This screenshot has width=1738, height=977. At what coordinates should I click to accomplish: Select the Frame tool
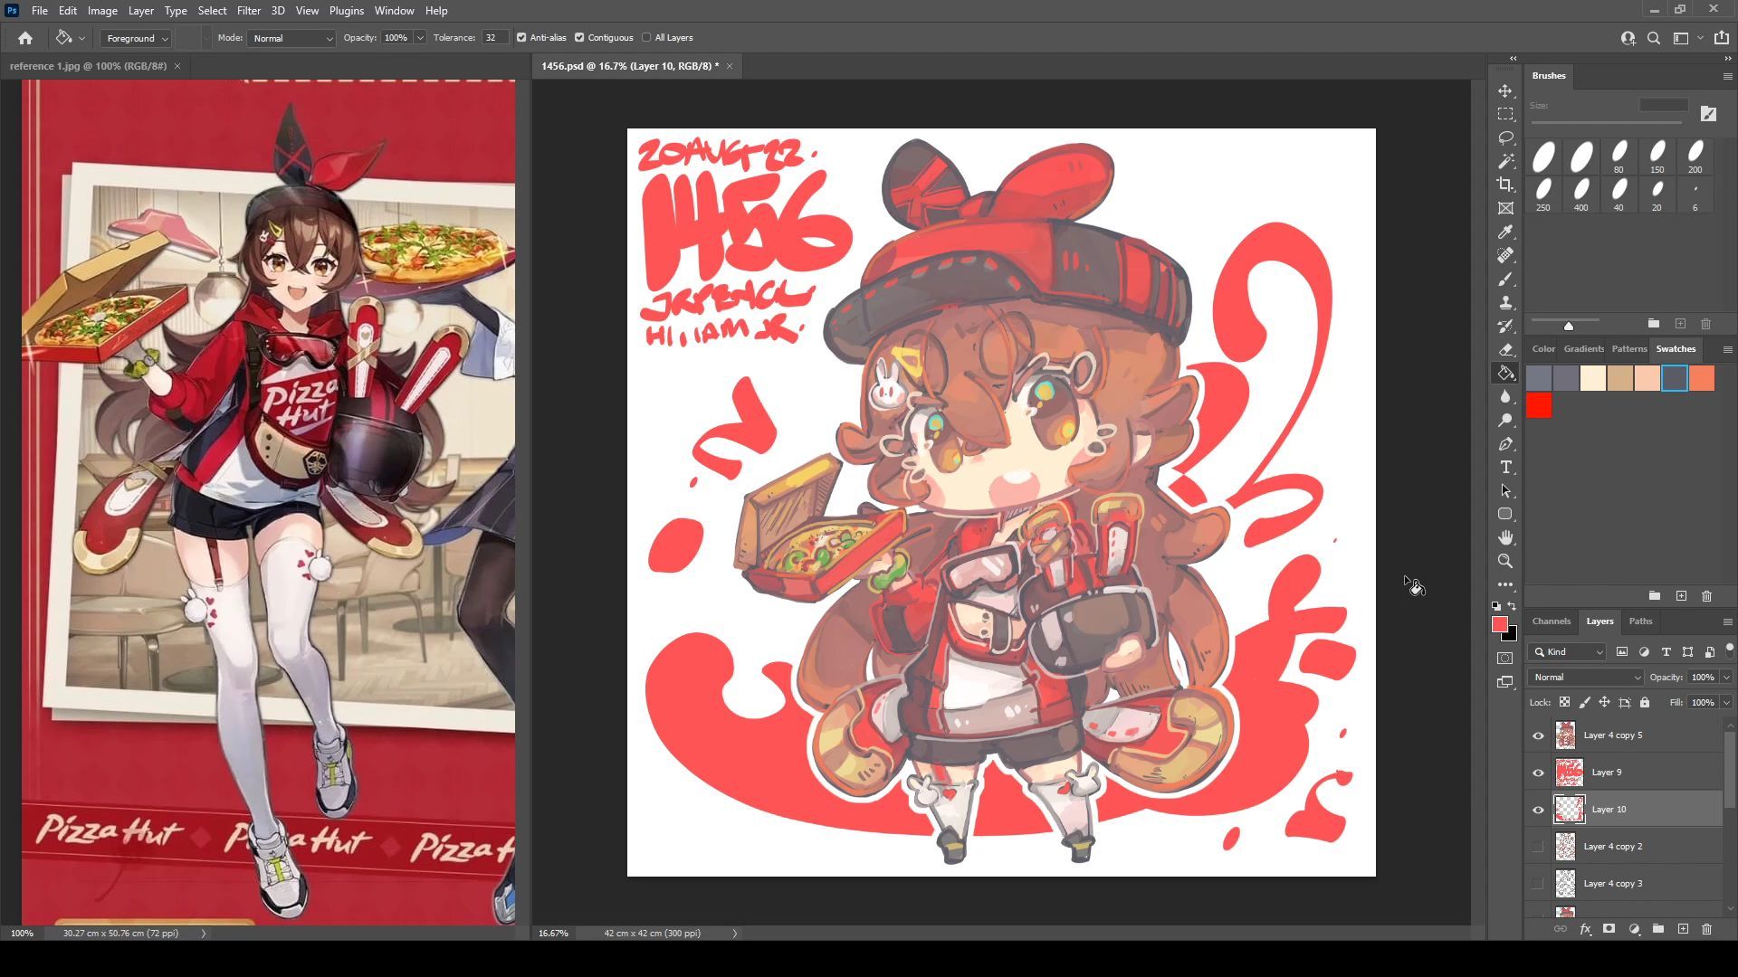tap(1505, 208)
